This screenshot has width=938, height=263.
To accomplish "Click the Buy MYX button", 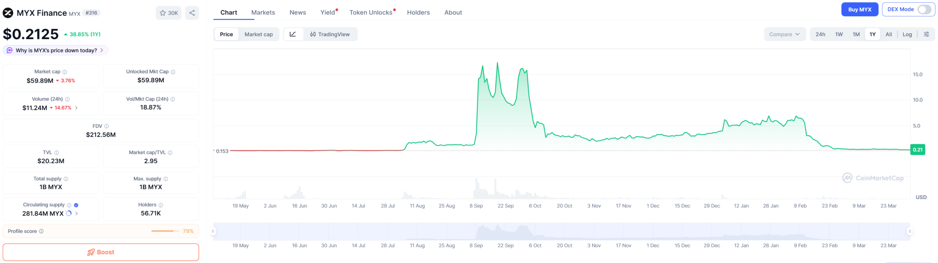I will pos(859,9).
